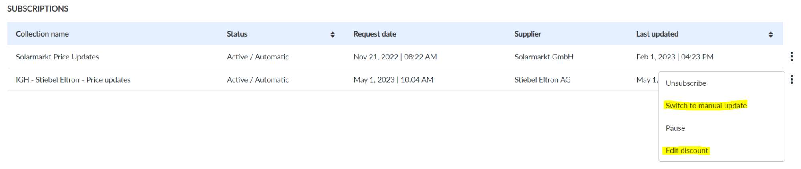Click the supplier Stiebel Eltron AG
The image size is (801, 169).
click(x=542, y=80)
